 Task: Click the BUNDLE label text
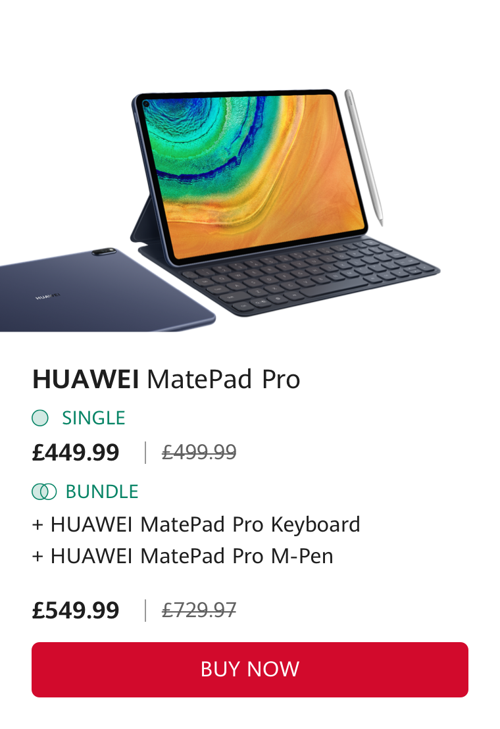pyautogui.click(x=102, y=491)
